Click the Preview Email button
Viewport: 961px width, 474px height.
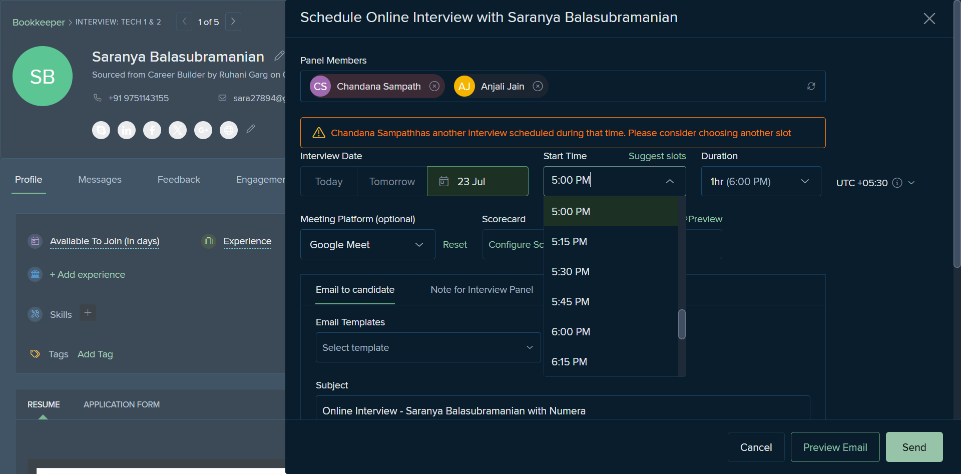(835, 447)
